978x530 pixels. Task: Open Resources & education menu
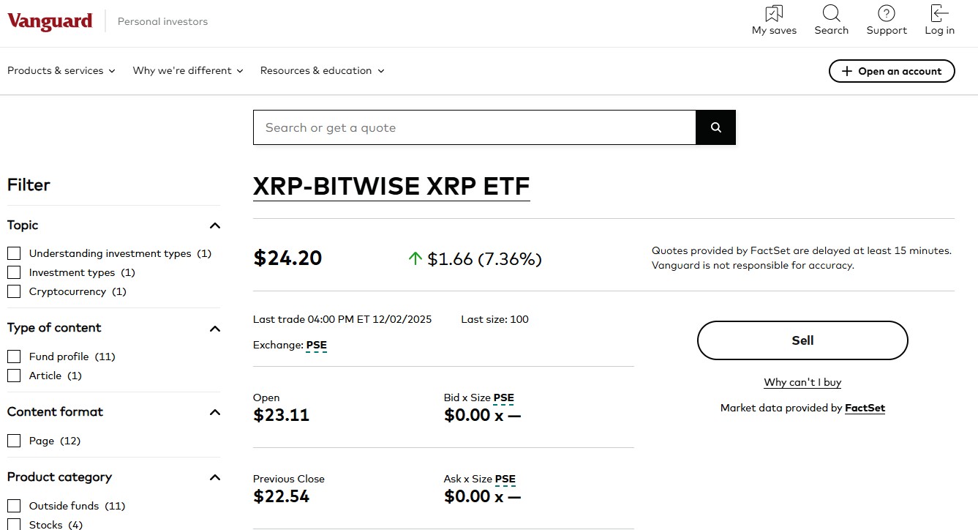coord(322,71)
